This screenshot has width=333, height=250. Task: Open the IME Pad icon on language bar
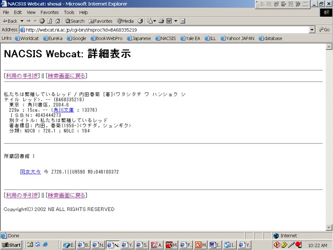click(284, 4)
